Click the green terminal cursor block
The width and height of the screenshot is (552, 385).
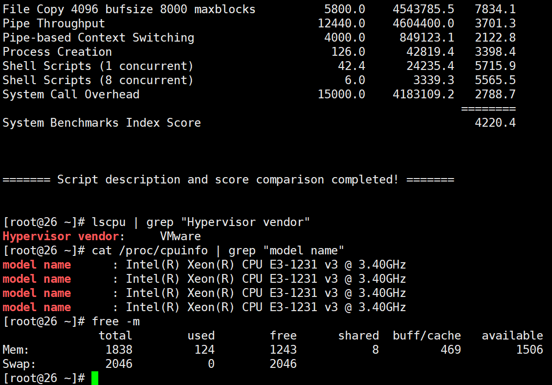point(94,378)
